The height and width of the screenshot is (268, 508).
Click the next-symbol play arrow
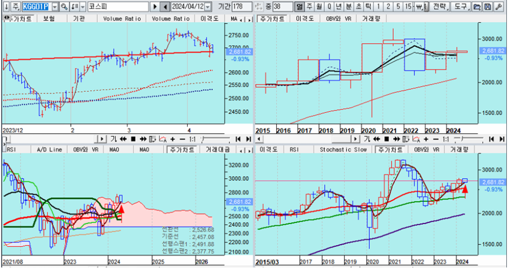[155, 6]
